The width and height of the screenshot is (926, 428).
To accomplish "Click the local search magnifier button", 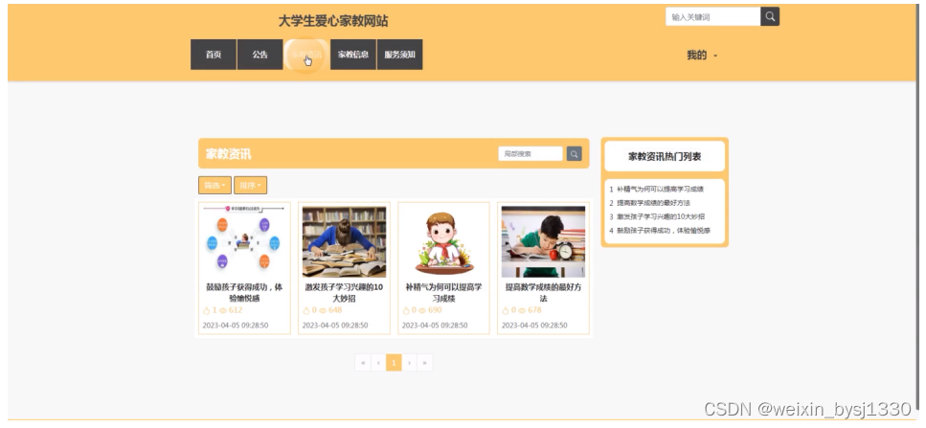I will [x=574, y=154].
